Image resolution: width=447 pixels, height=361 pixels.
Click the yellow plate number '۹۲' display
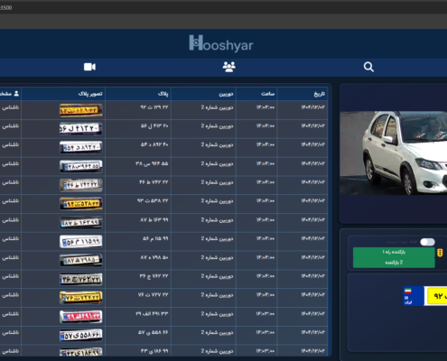tap(437, 296)
